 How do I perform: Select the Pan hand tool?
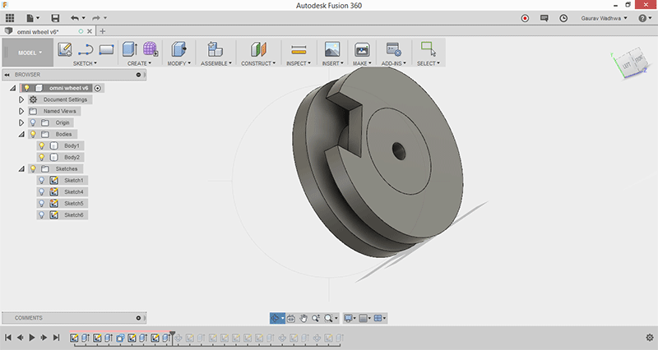(303, 318)
